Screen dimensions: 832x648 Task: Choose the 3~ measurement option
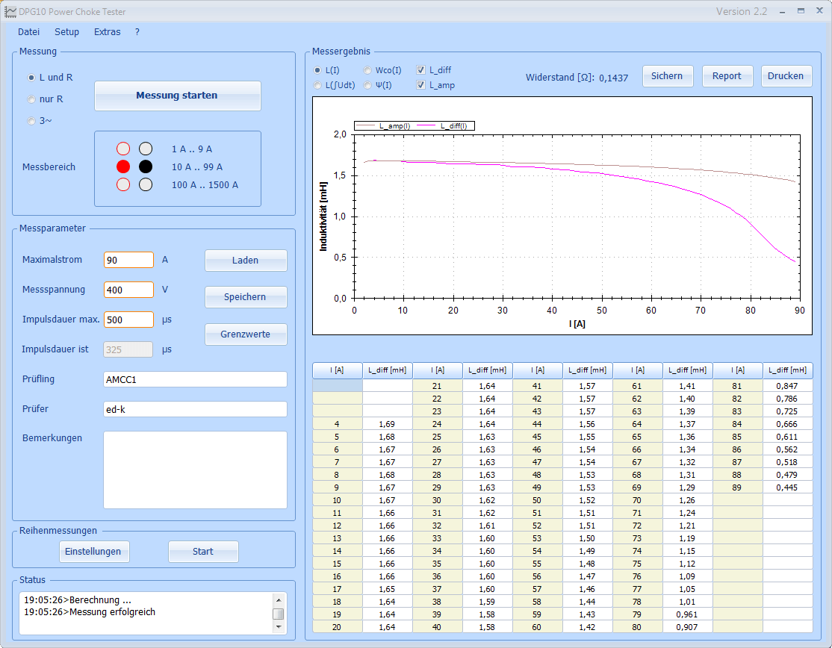pyautogui.click(x=31, y=120)
